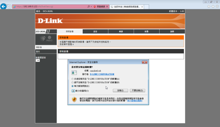Open the 狀態 (Status) tab
This screenshot has width=220, height=127.
147,31
